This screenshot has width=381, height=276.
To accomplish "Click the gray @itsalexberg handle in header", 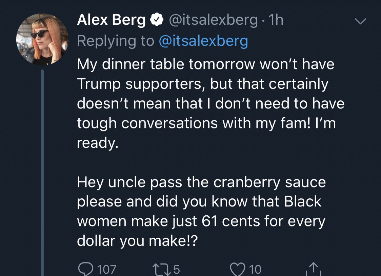I will [213, 21].
